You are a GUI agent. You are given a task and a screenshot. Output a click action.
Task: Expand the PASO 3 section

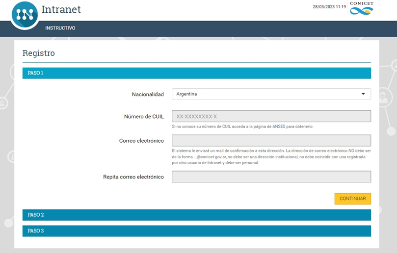196,230
